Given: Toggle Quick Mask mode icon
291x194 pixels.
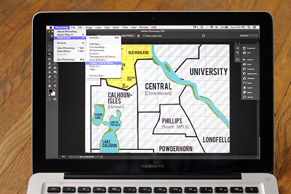Looking at the screenshot, I should (50, 99).
